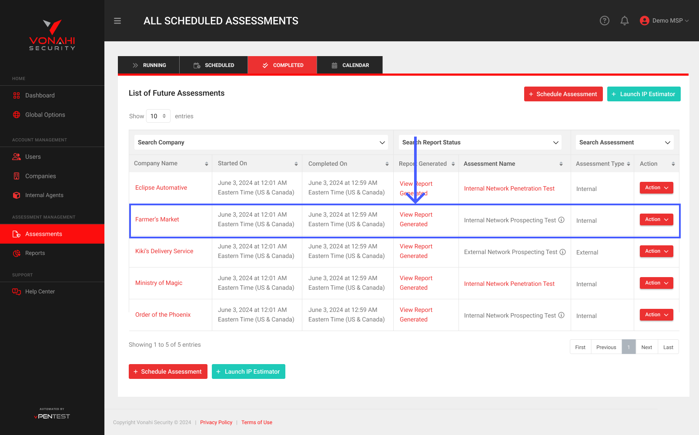Click the Internal Agents cube icon

tap(17, 195)
